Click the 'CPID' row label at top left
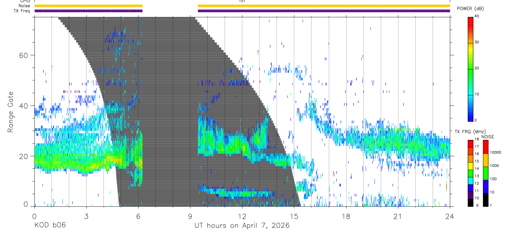 tap(25, 1)
